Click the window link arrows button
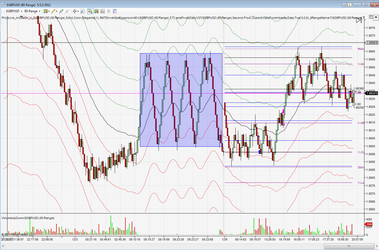The height and width of the screenshot is (250, 379). click(345, 5)
